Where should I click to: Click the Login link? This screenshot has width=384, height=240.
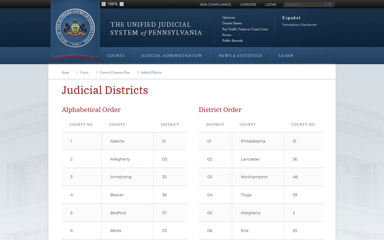pos(271,4)
